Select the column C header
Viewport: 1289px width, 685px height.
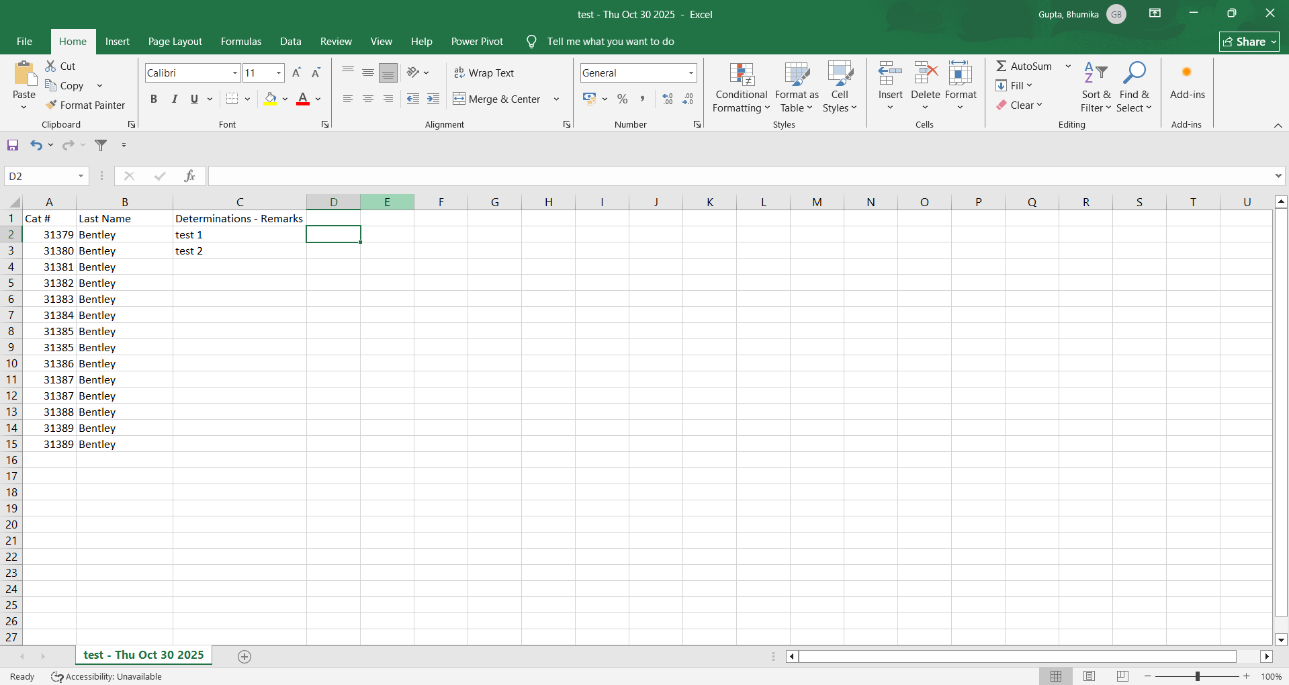[240, 202]
